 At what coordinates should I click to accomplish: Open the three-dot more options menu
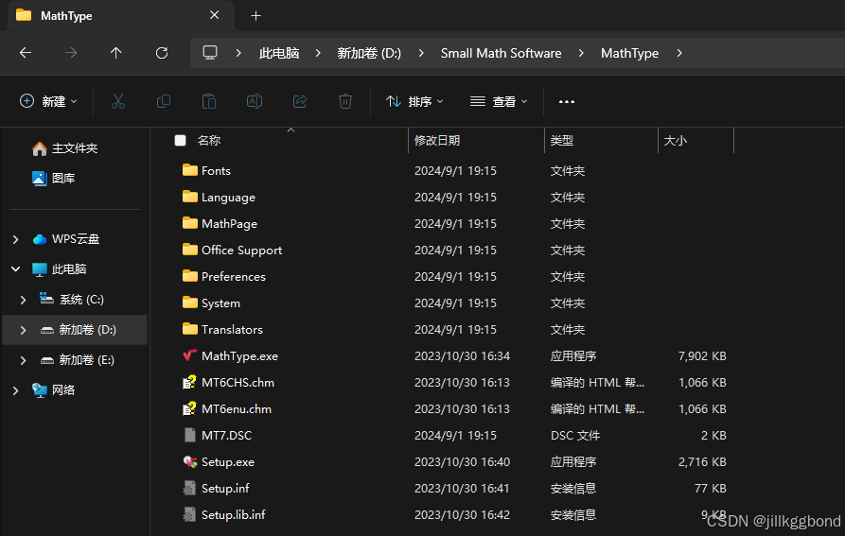567,102
